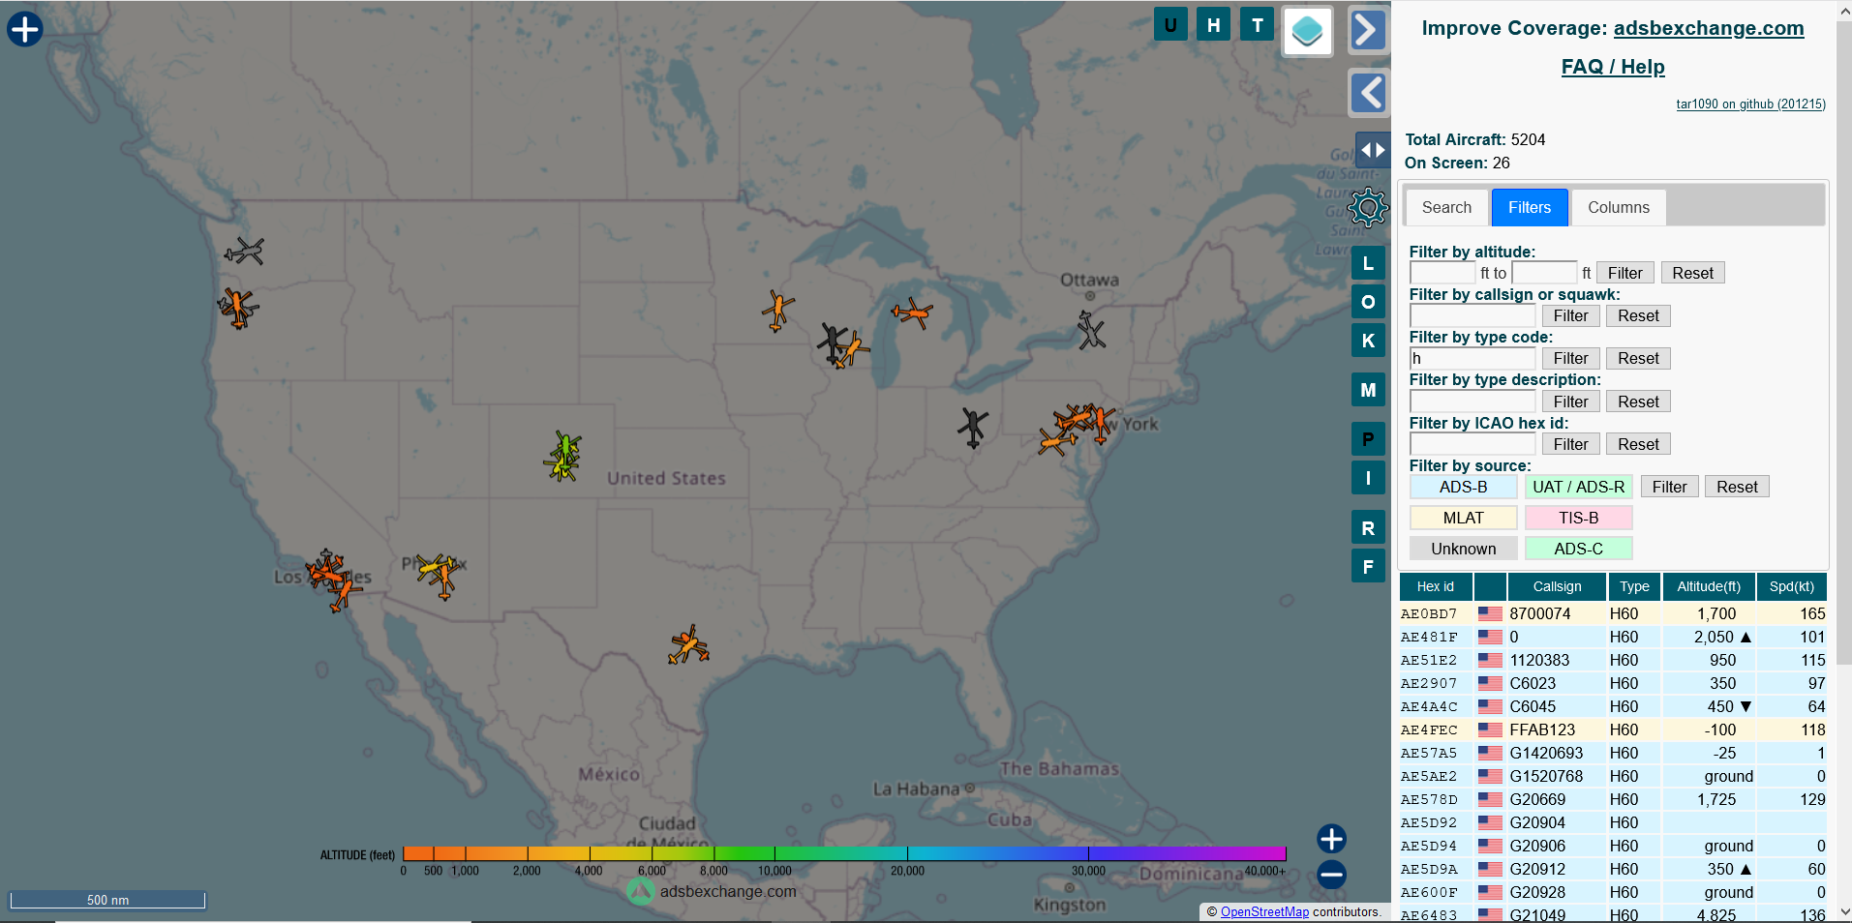Reset the type code filter
The height and width of the screenshot is (923, 1852).
coord(1638,358)
